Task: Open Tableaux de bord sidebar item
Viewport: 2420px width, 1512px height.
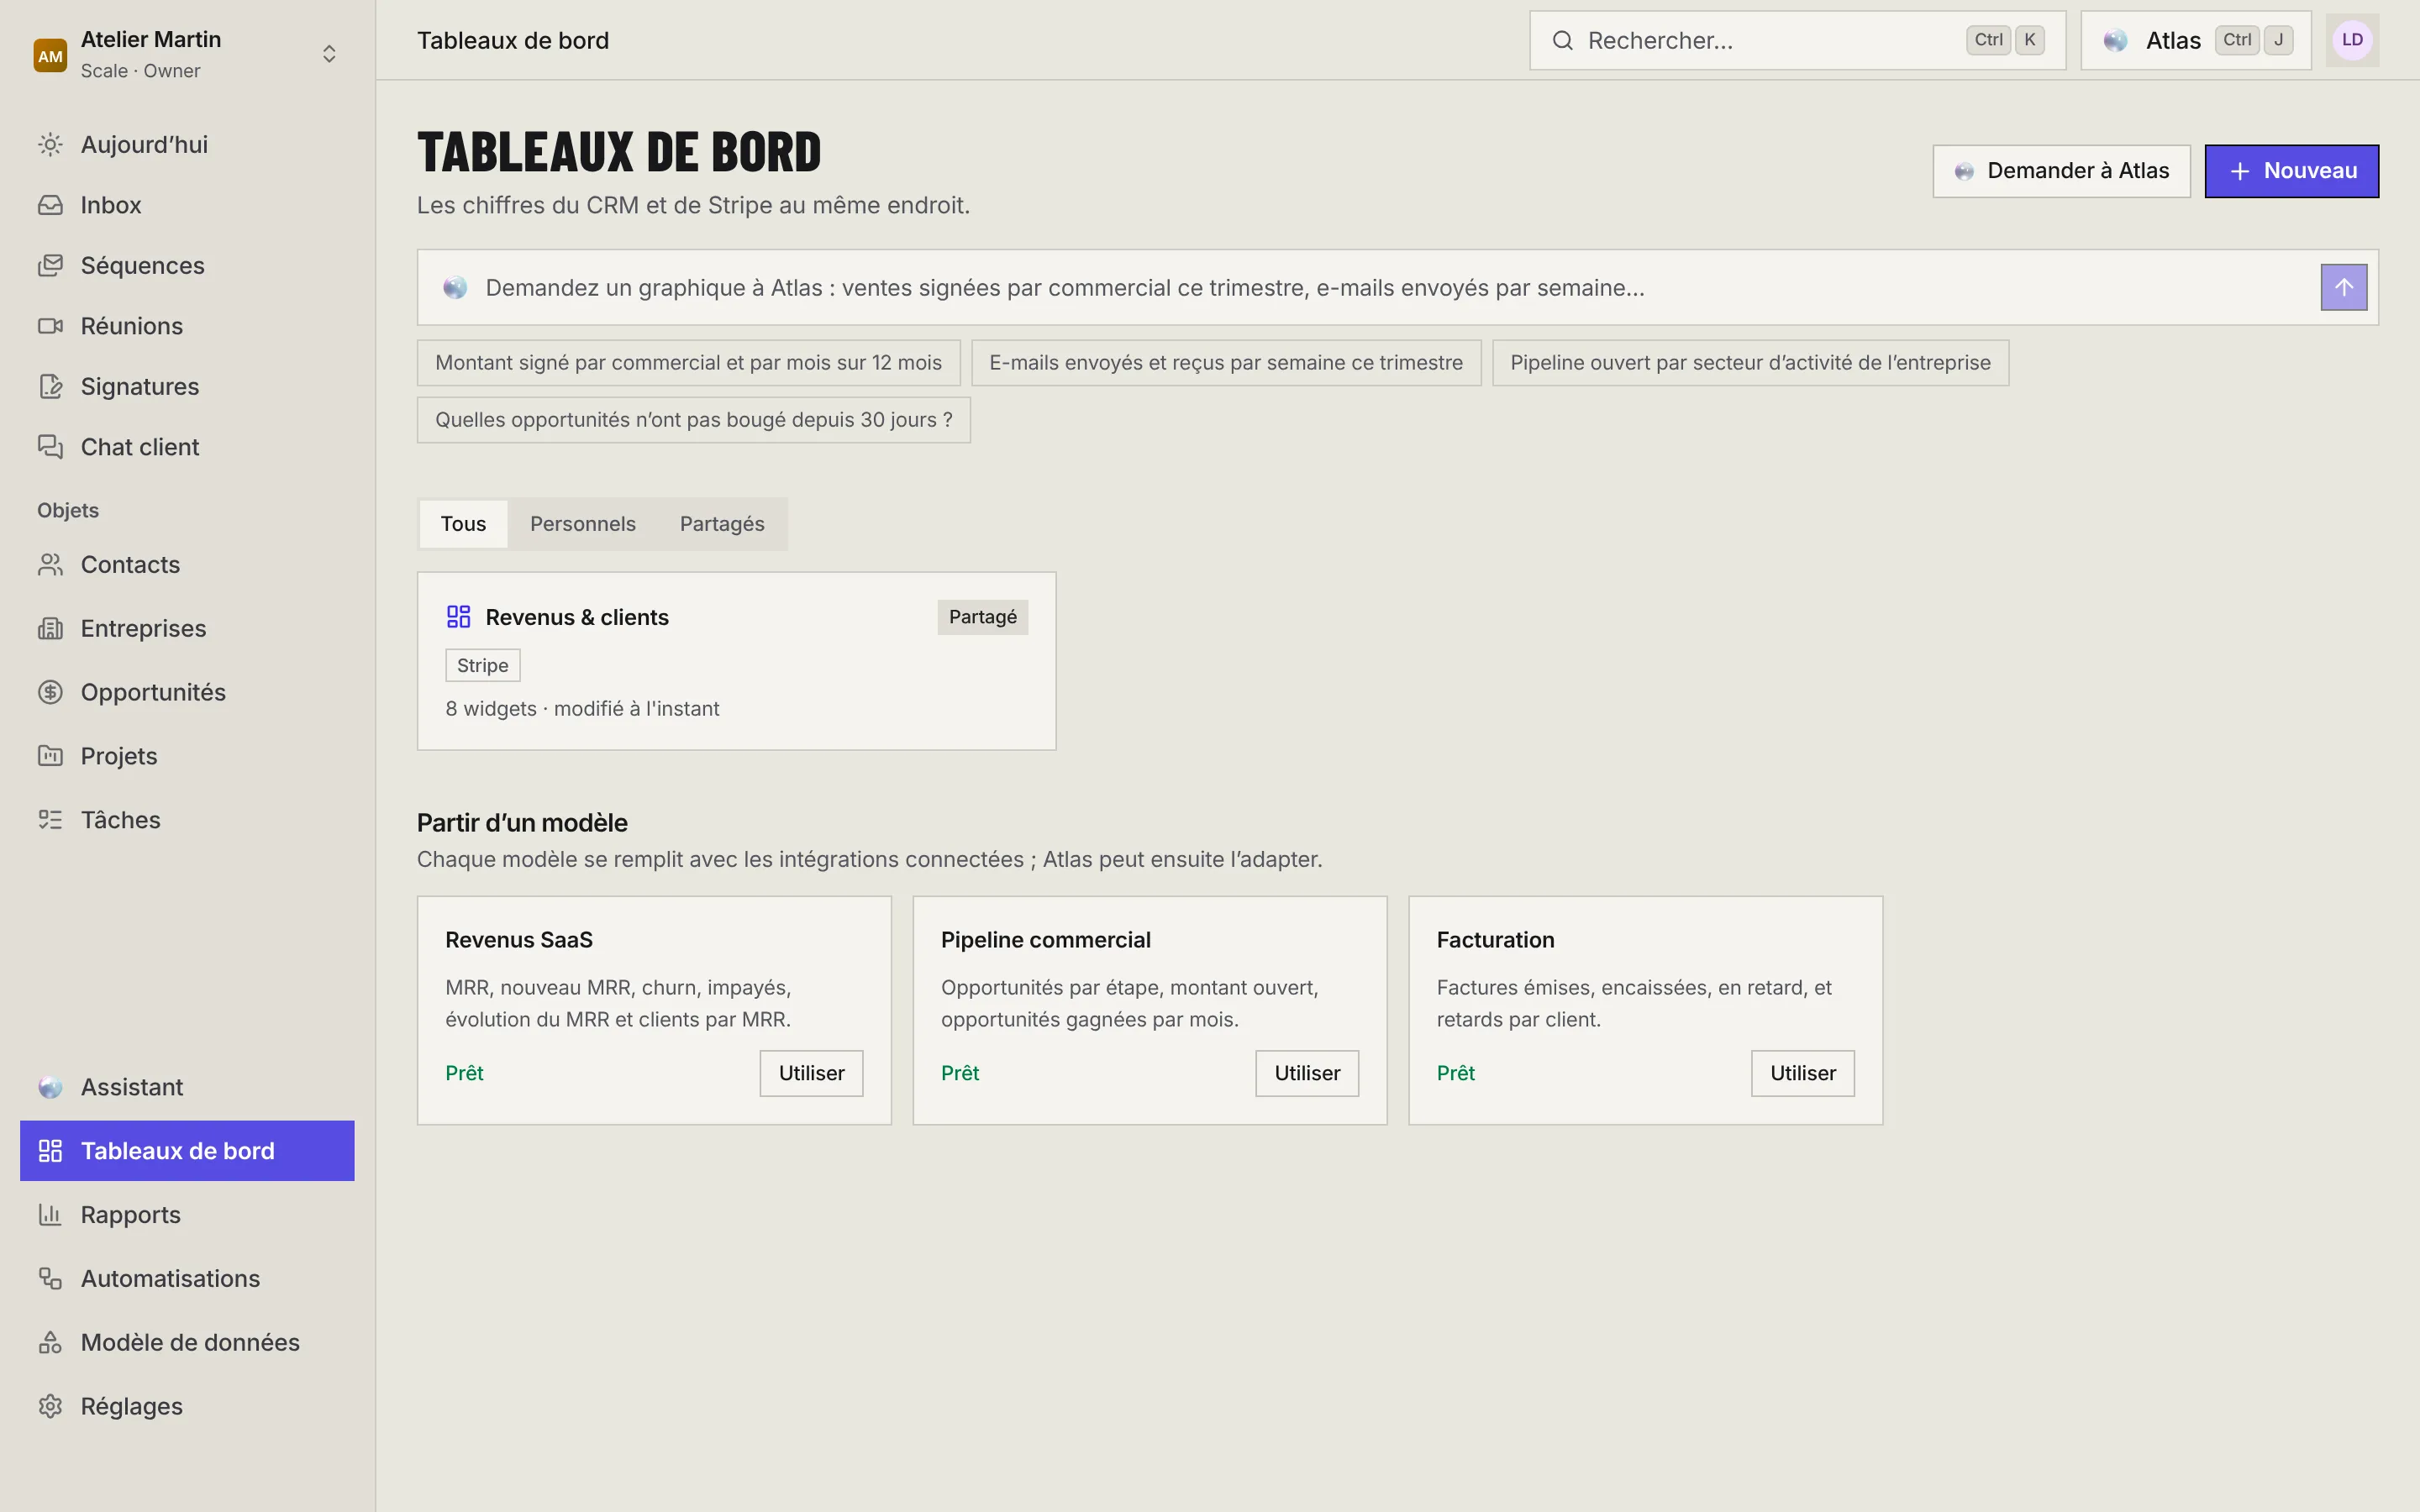Action: tap(187, 1151)
